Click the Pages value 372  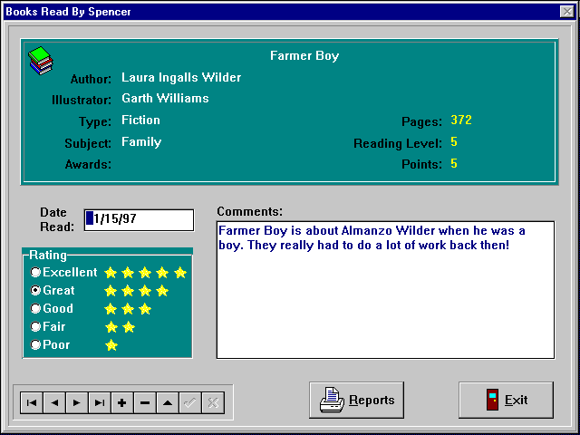coord(461,121)
